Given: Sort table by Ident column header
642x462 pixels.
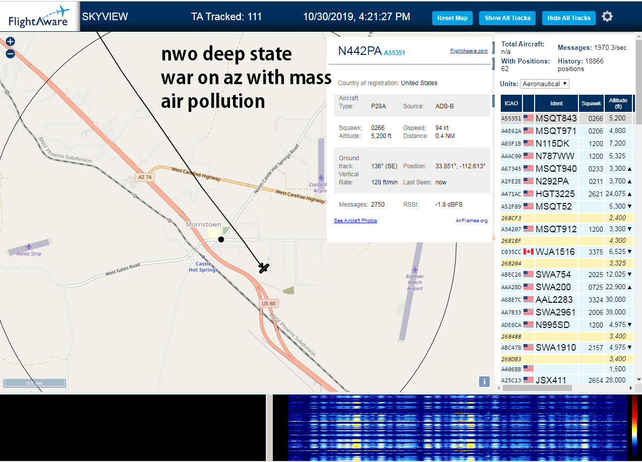Looking at the screenshot, I should [556, 103].
